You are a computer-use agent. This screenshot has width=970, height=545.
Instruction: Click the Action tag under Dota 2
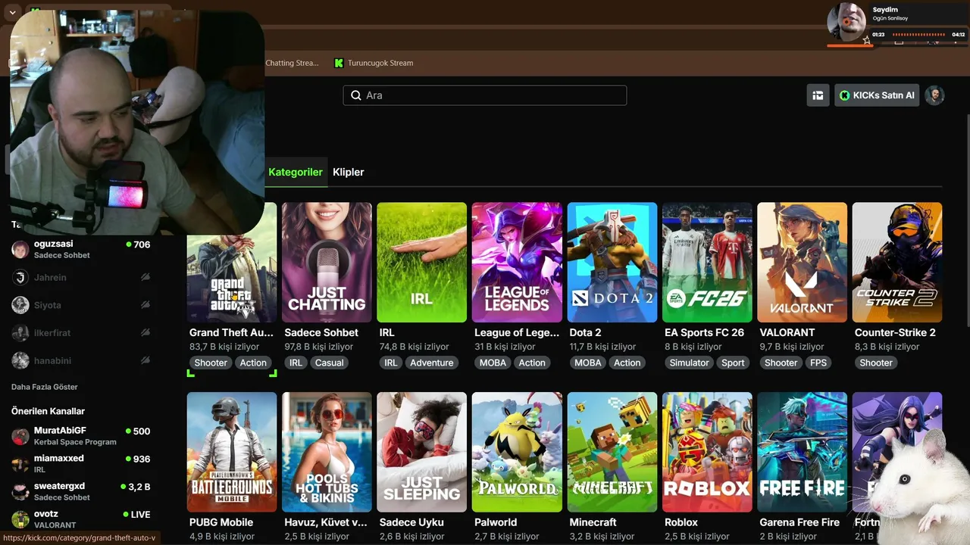point(627,363)
